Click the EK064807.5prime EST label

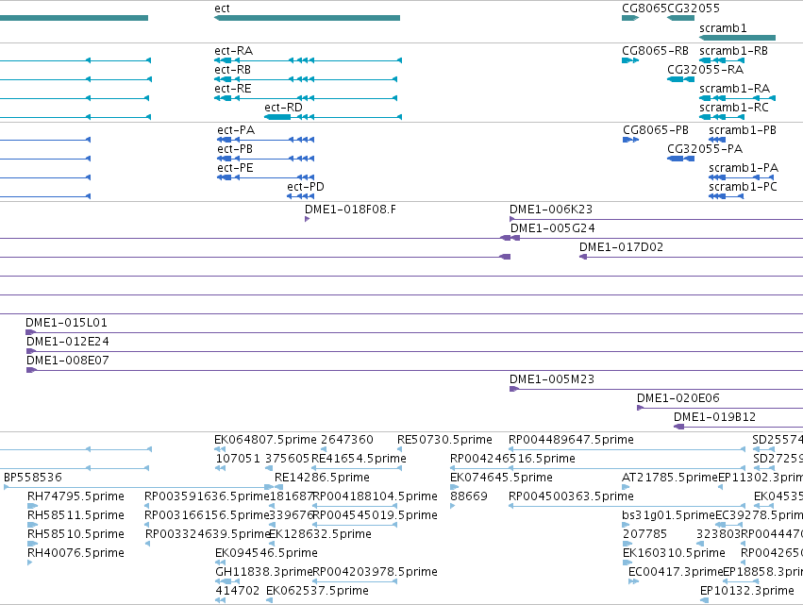pyautogui.click(x=265, y=440)
